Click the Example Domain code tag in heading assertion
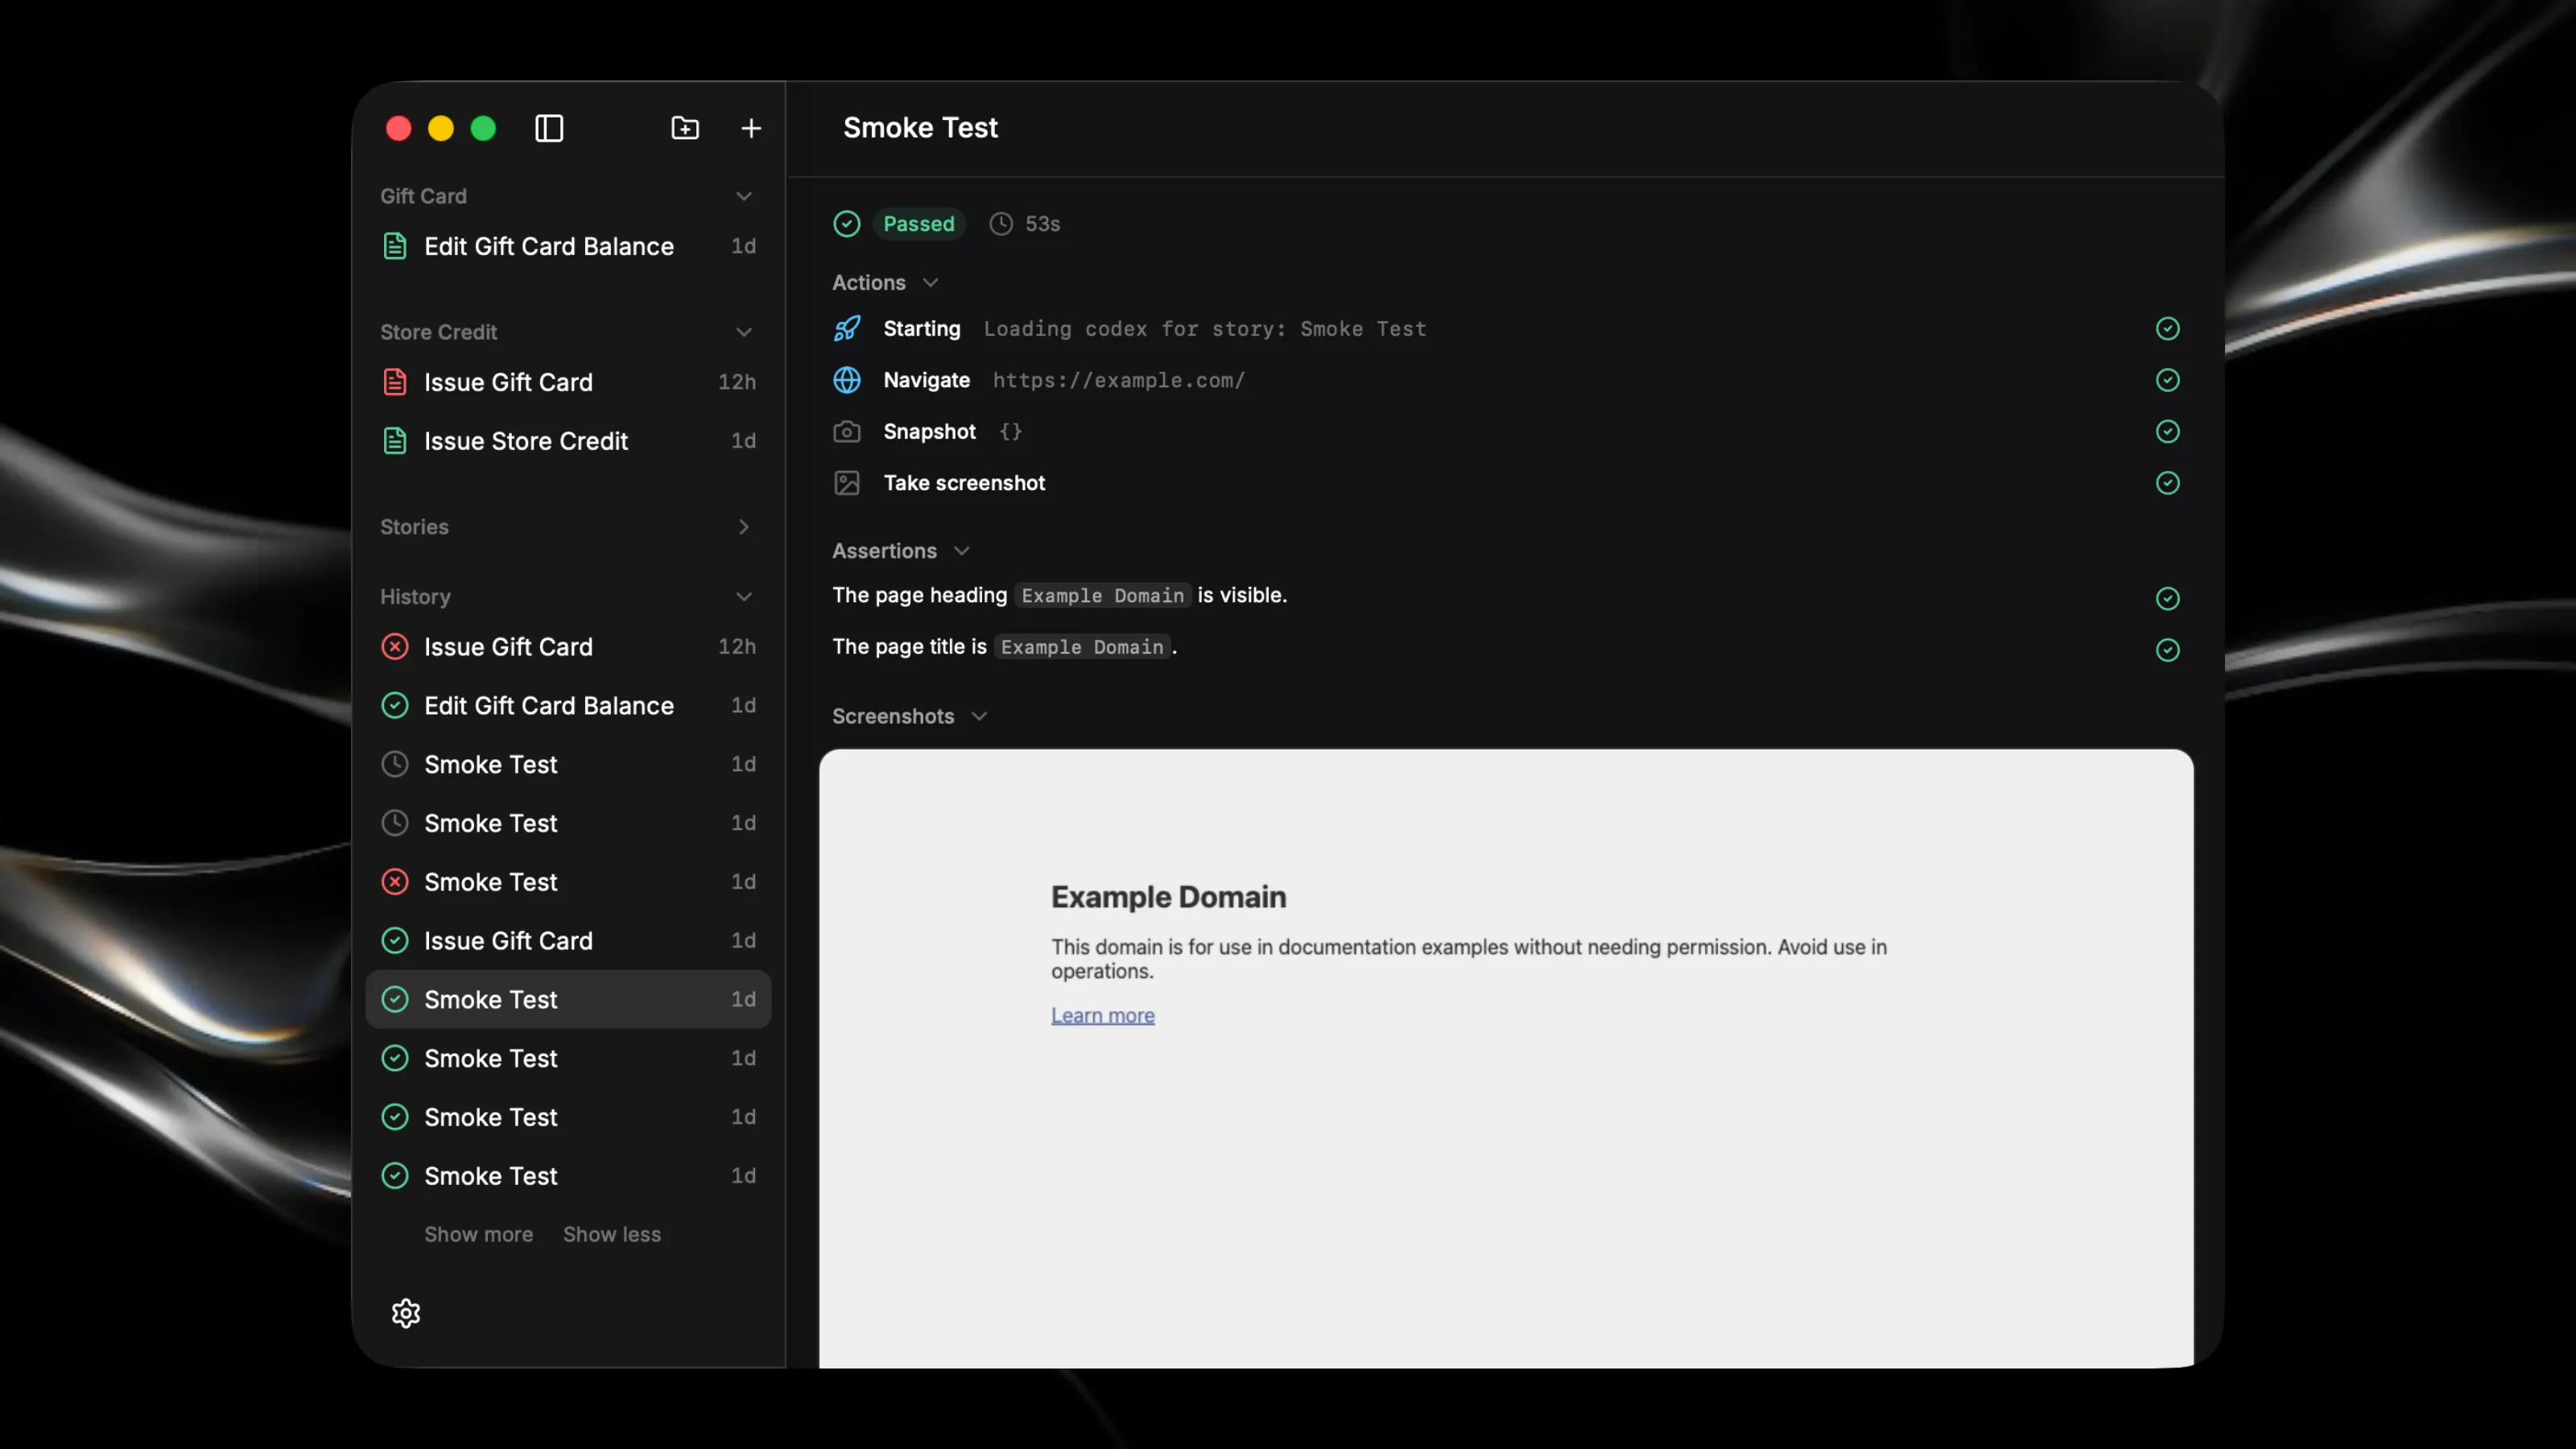The image size is (2576, 1449). click(x=1102, y=596)
